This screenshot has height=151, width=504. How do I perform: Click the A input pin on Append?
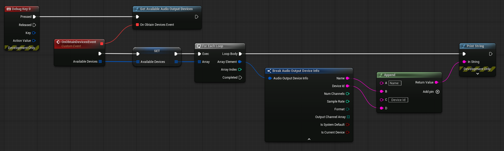pyautogui.click(x=382, y=83)
